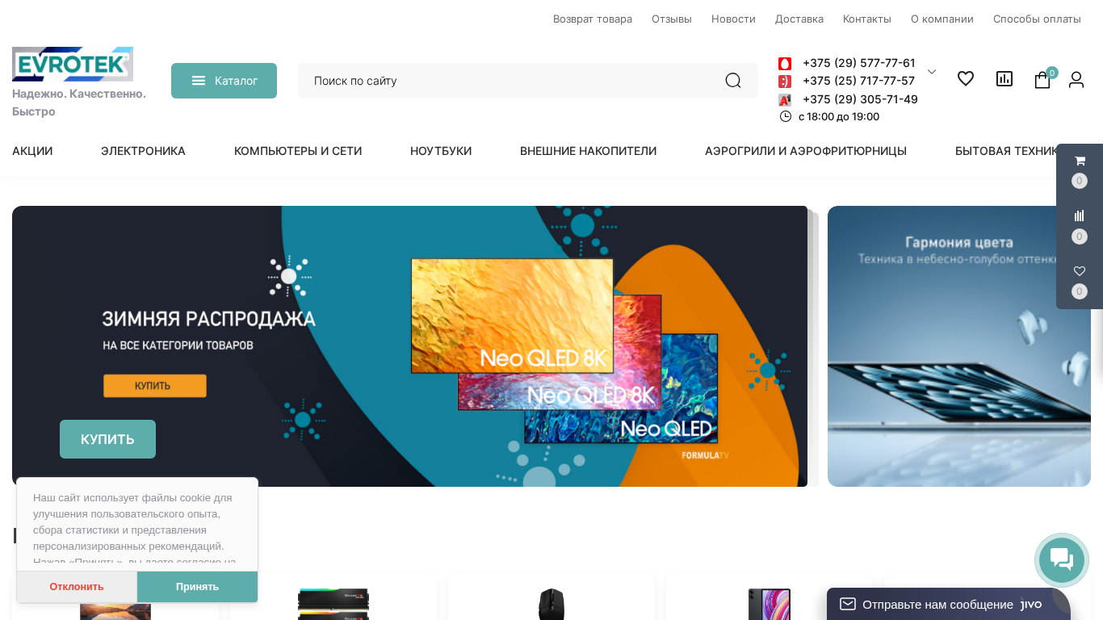Click the search magnifier icon
The width and height of the screenshot is (1103, 620).
pyautogui.click(x=732, y=81)
